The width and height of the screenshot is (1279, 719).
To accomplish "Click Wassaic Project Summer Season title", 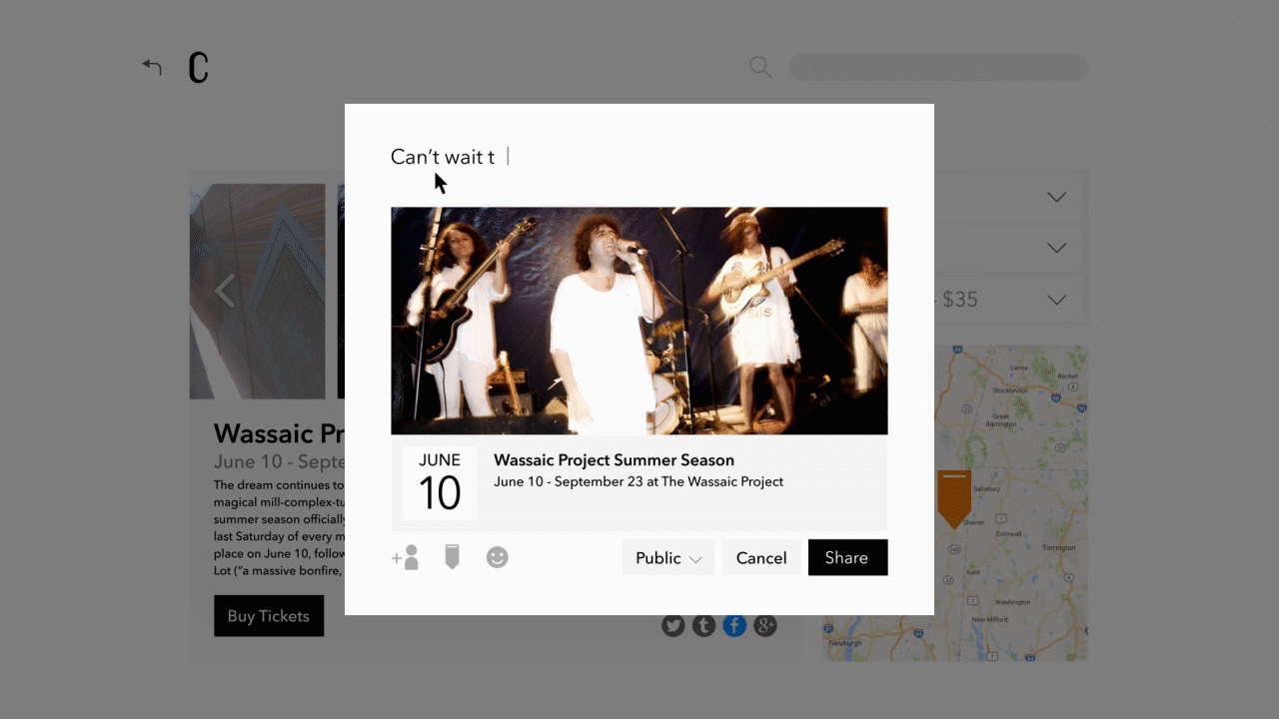I will pyautogui.click(x=614, y=460).
